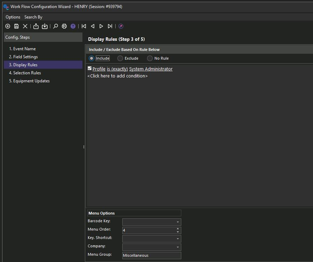This screenshot has width=313, height=262.
Task: Click the add new record icon
Action: [8, 26]
